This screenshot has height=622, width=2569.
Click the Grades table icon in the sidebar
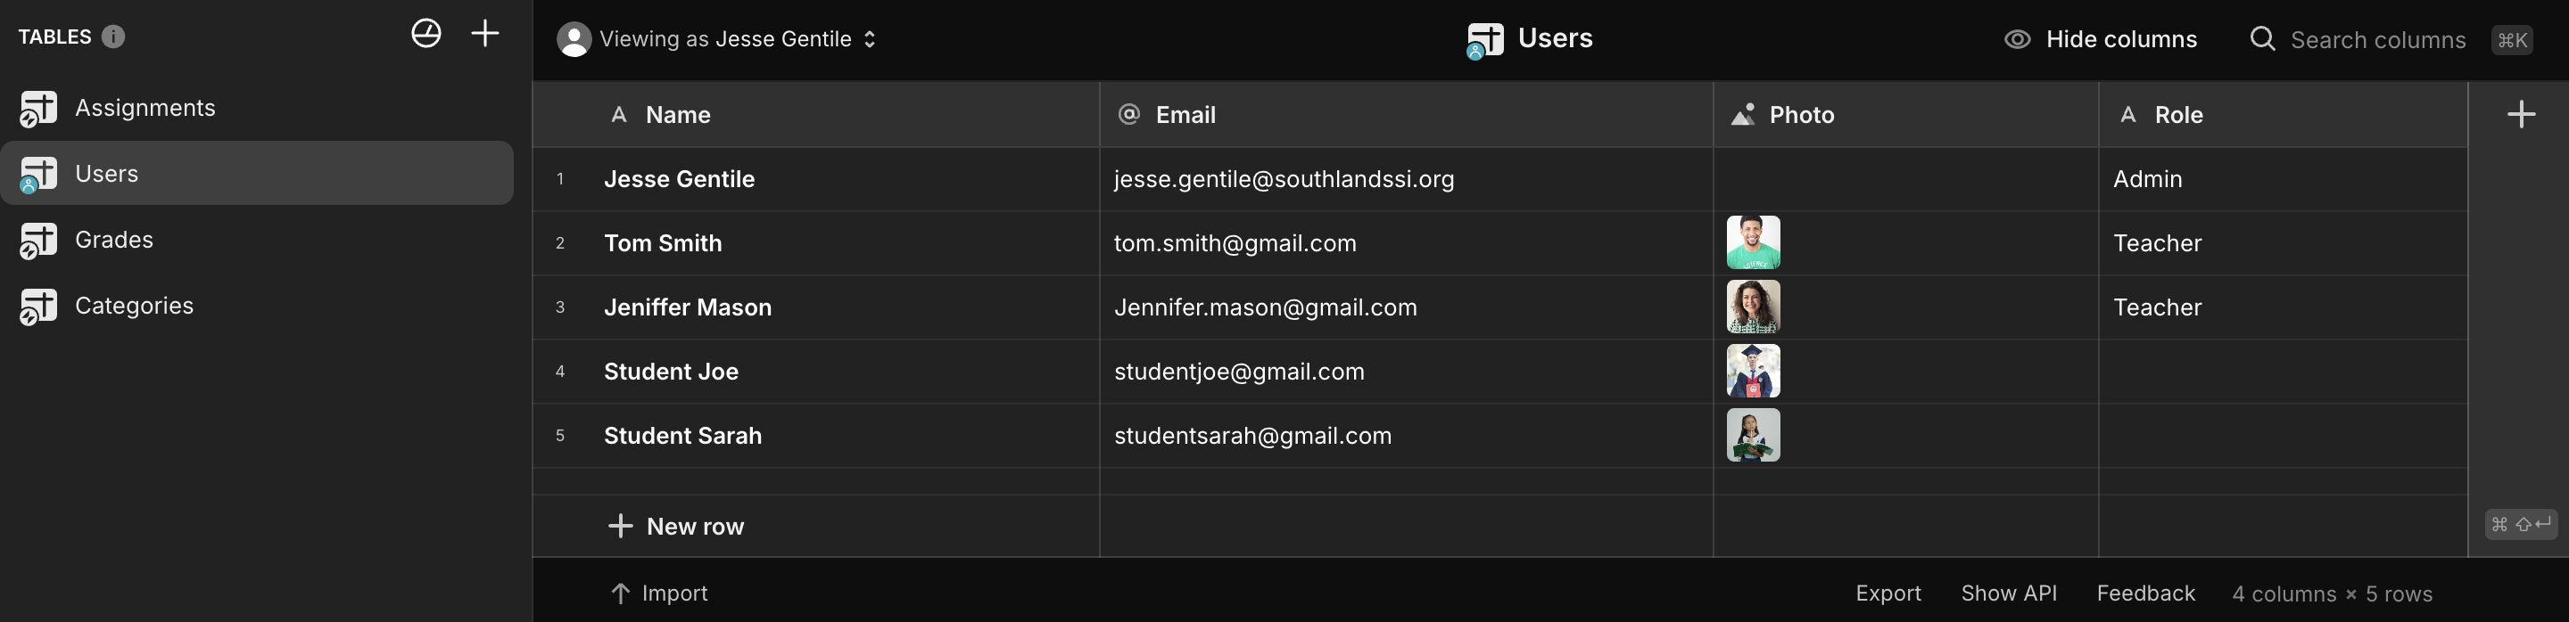[37, 241]
